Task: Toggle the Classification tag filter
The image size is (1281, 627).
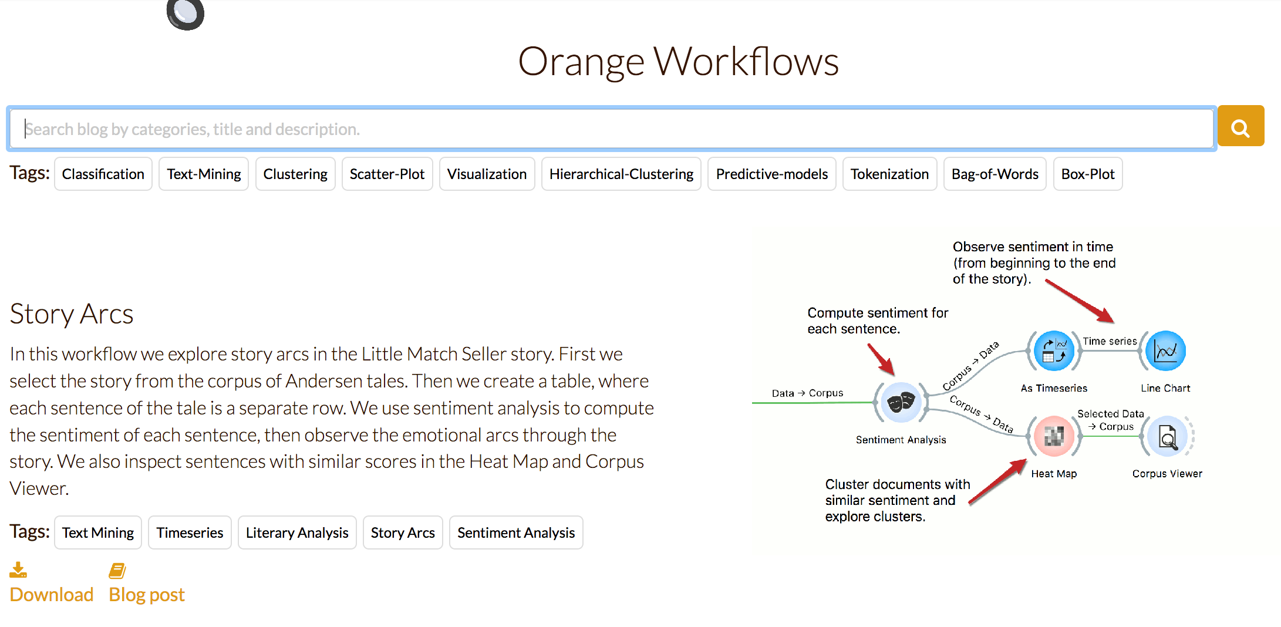Action: (x=103, y=174)
